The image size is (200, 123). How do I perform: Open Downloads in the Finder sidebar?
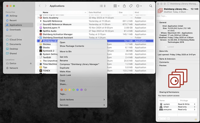point(15,30)
